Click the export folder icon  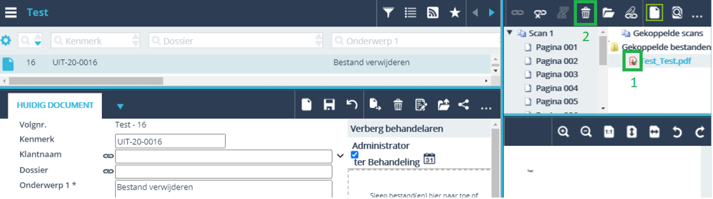tap(444, 105)
